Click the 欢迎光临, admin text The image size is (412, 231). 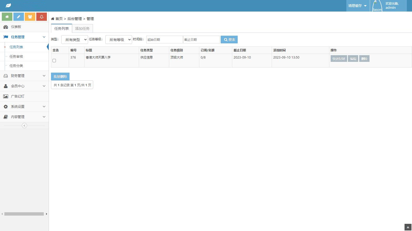(x=392, y=6)
